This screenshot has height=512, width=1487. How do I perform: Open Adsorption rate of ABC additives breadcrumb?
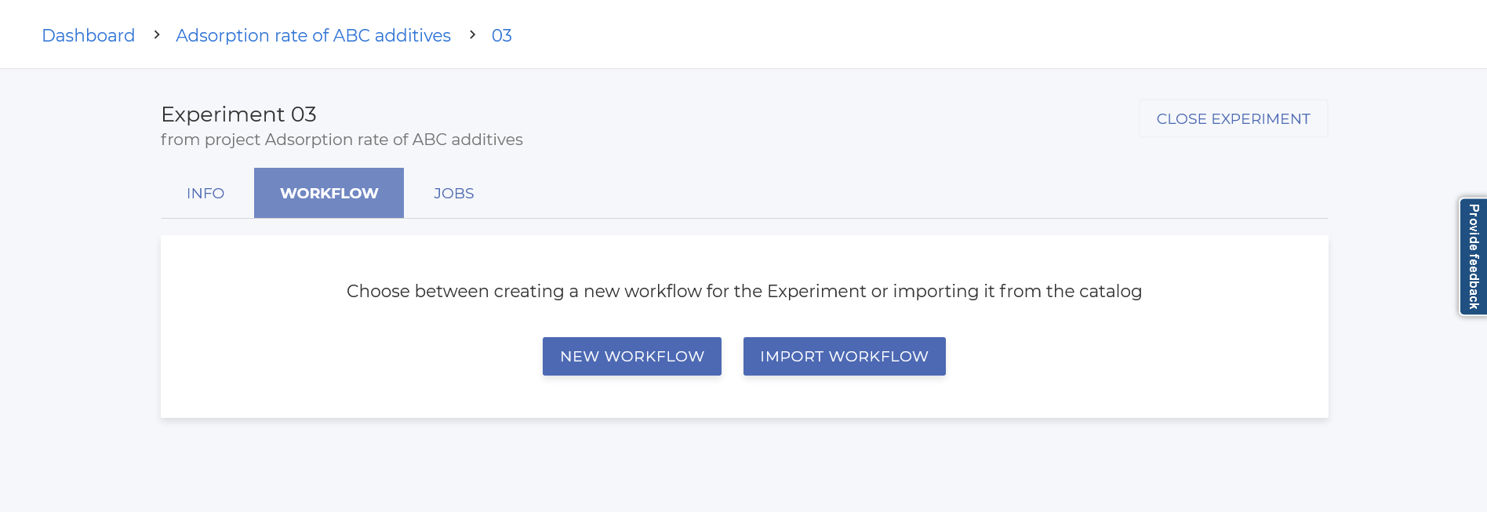pyautogui.click(x=313, y=35)
